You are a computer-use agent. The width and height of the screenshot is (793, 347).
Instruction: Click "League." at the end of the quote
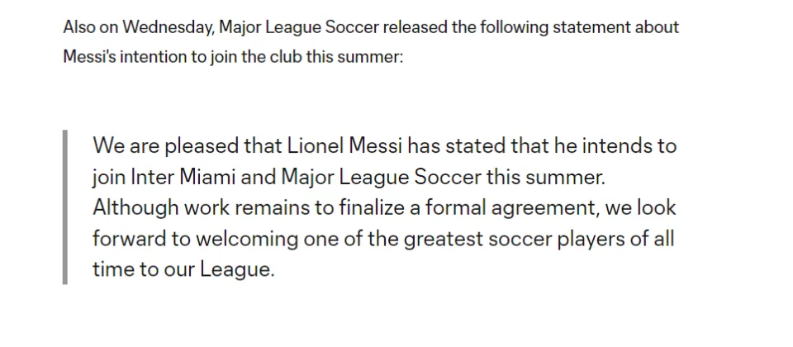pyautogui.click(x=237, y=269)
